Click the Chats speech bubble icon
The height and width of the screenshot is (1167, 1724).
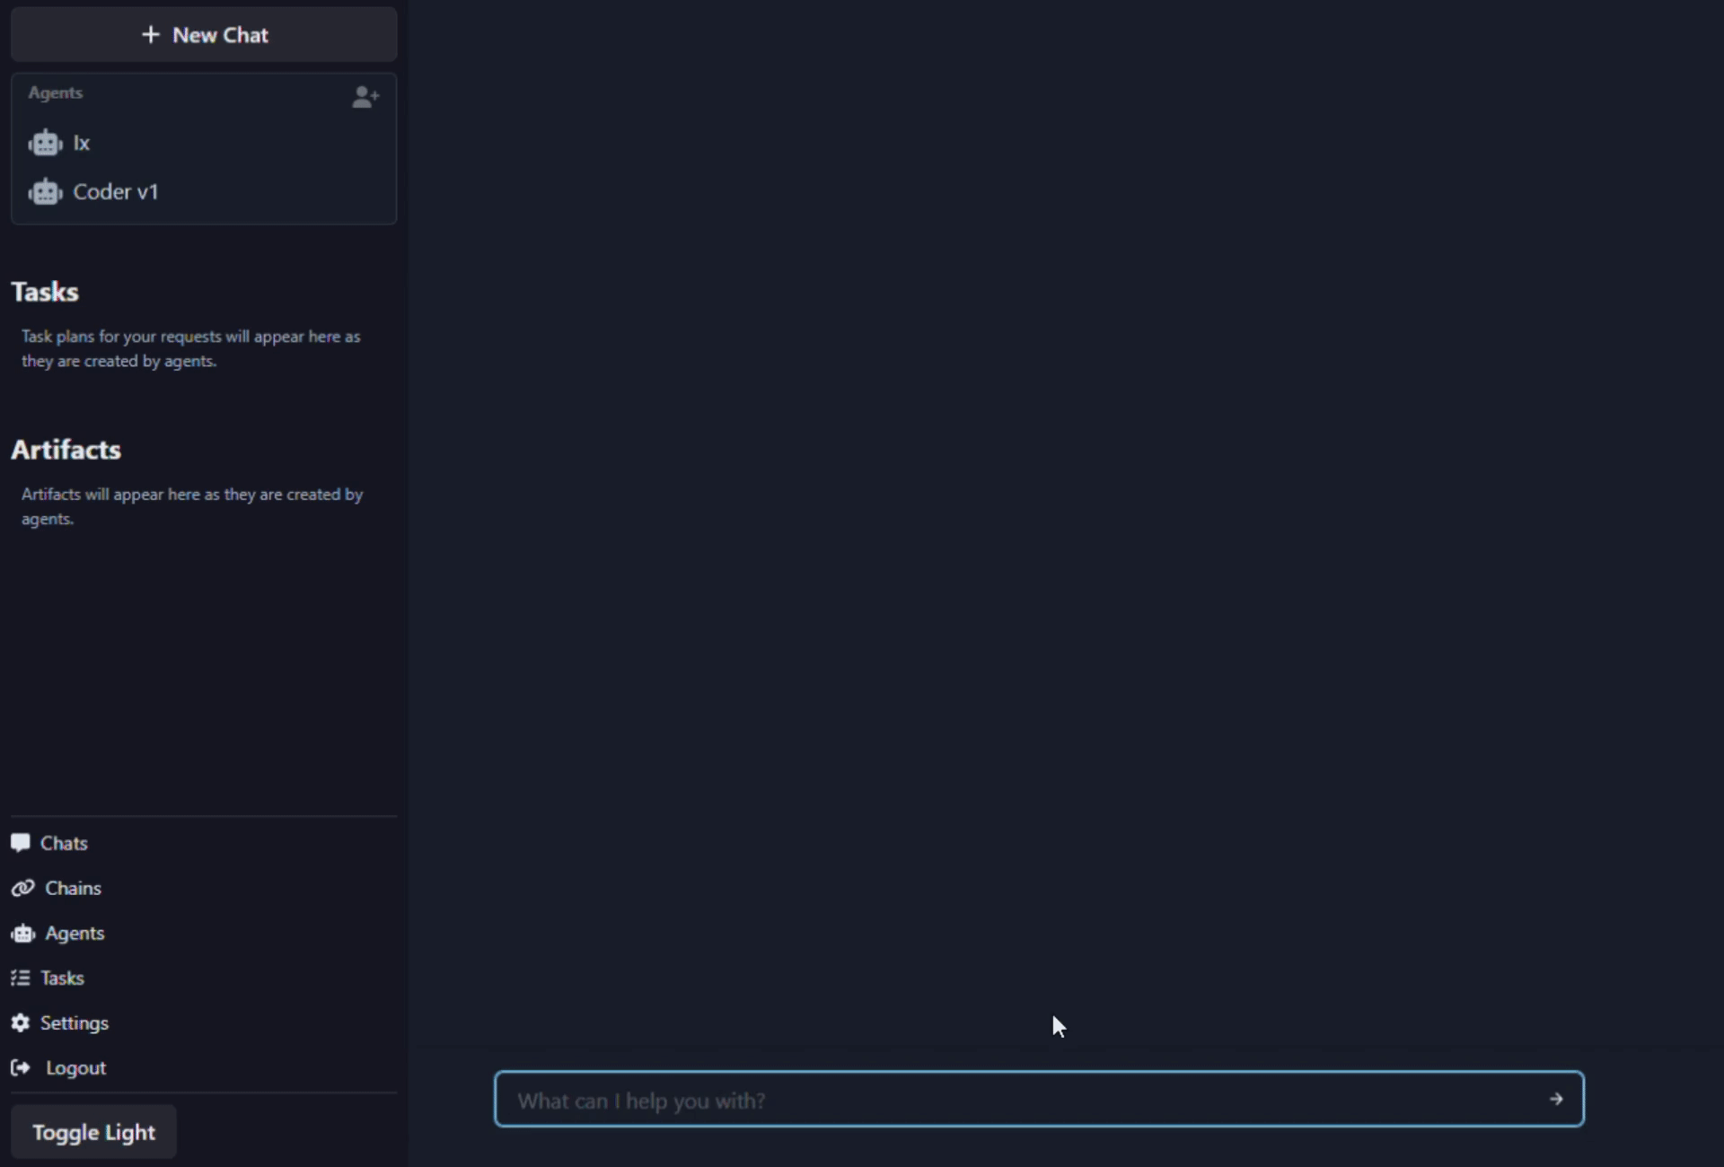click(21, 843)
